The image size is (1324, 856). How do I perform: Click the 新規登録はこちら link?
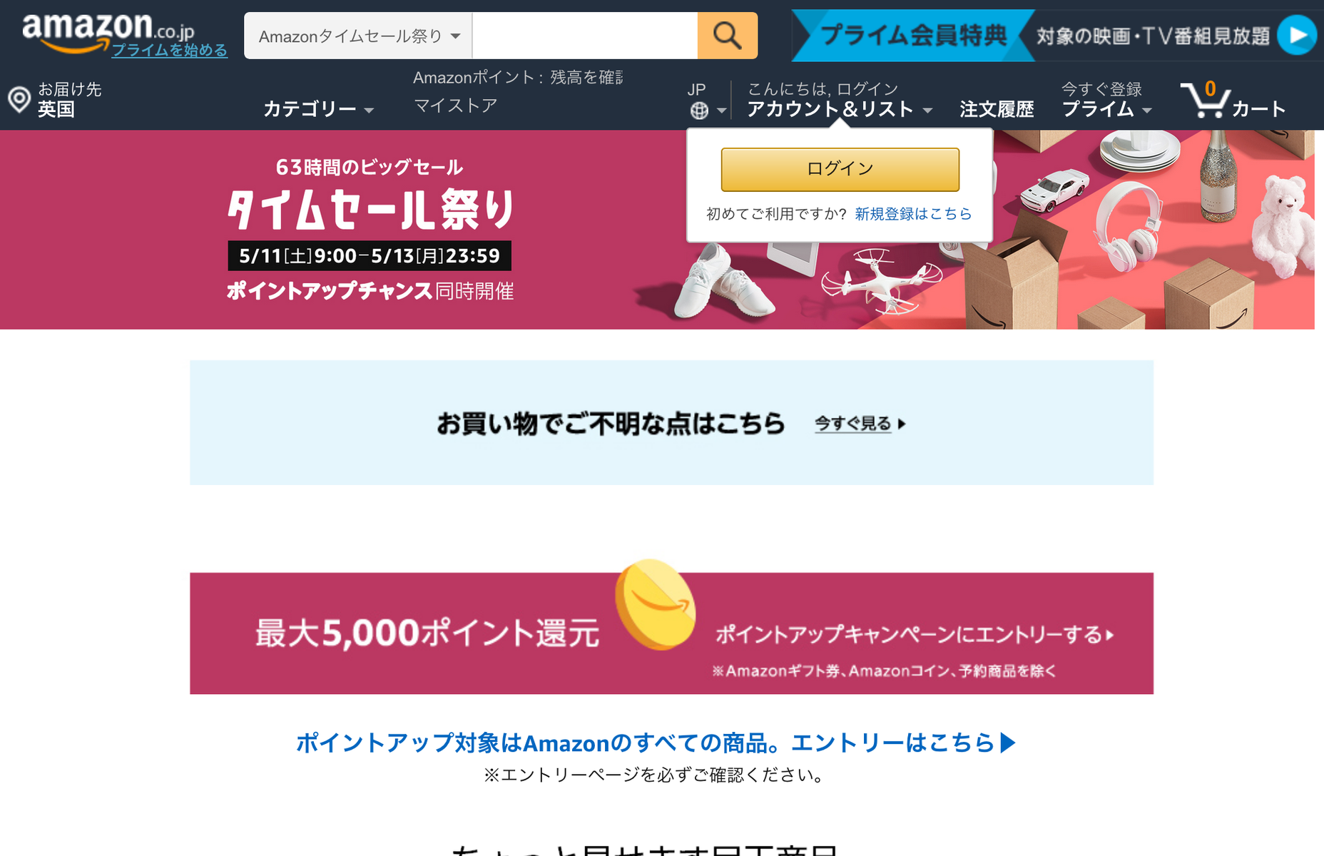pos(913,214)
